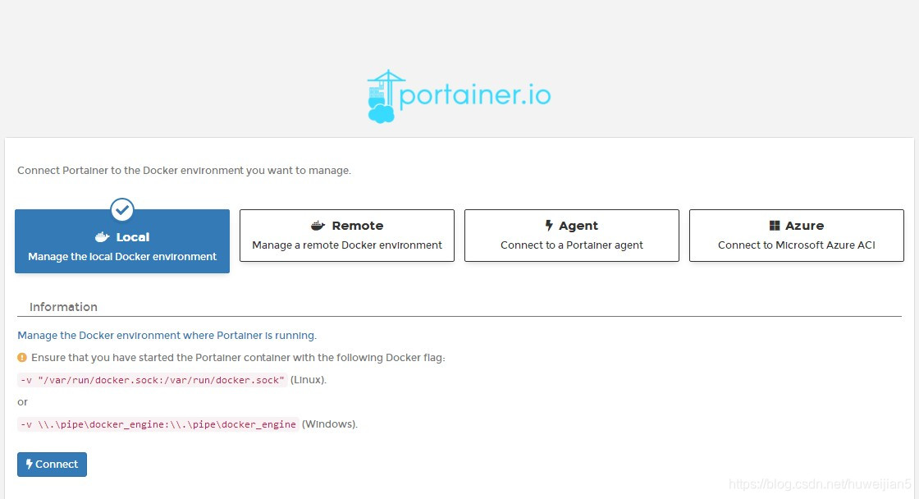Click 'Connect Portainer to the Docker environment' text

pos(184,171)
